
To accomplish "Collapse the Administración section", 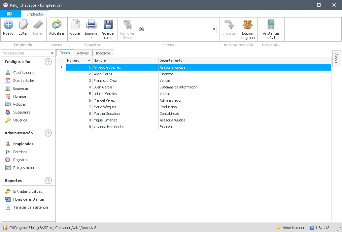I will point(48,133).
